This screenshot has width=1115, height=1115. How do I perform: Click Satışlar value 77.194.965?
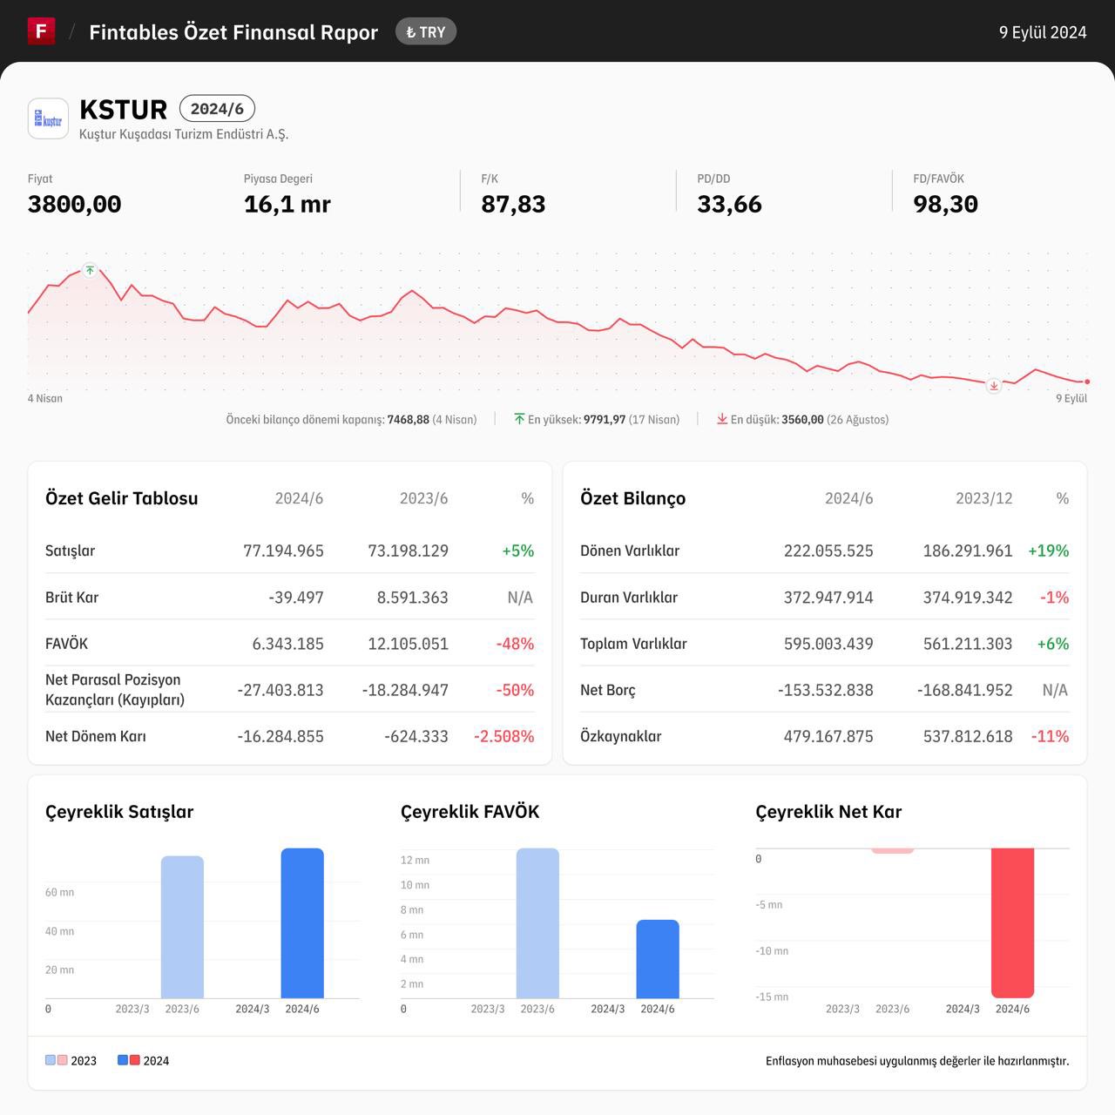pos(283,551)
